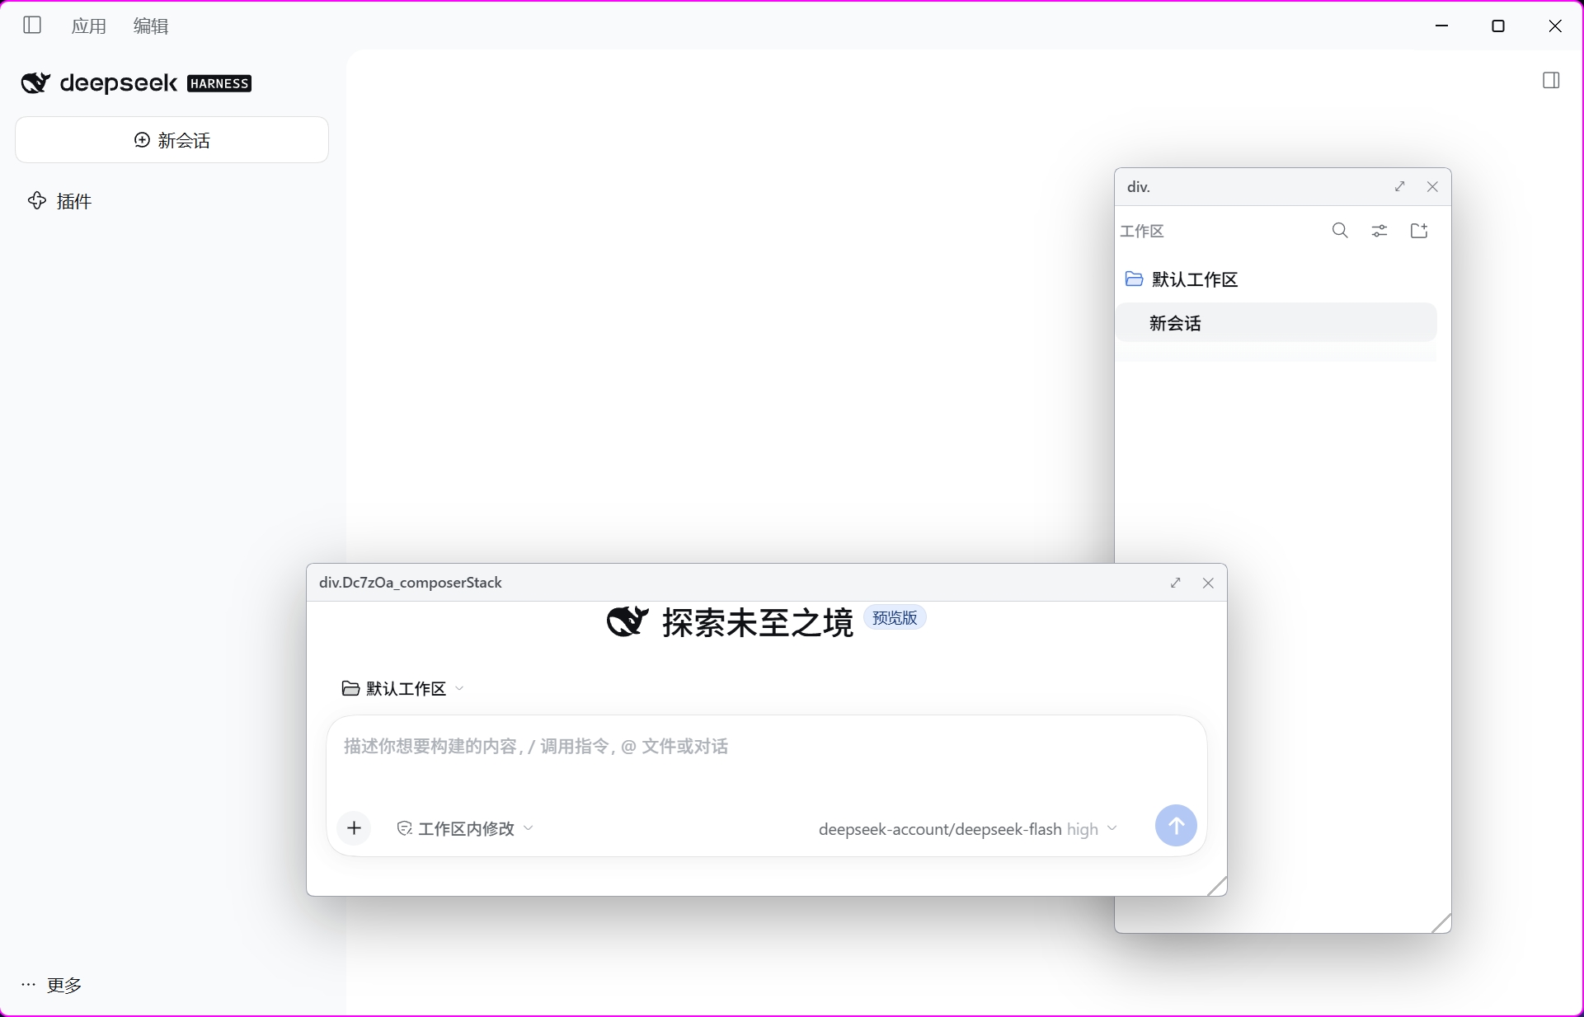Open the 工作区内修改 permission dropdown
Image resolution: width=1584 pixels, height=1017 pixels.
(x=465, y=828)
